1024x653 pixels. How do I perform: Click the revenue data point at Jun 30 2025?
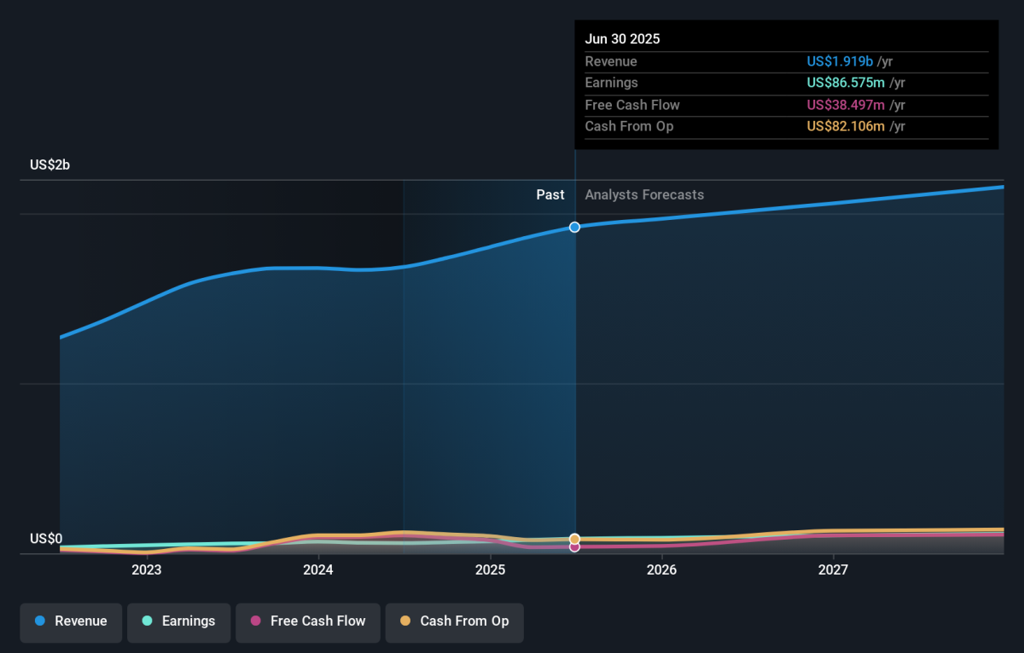coord(574,227)
